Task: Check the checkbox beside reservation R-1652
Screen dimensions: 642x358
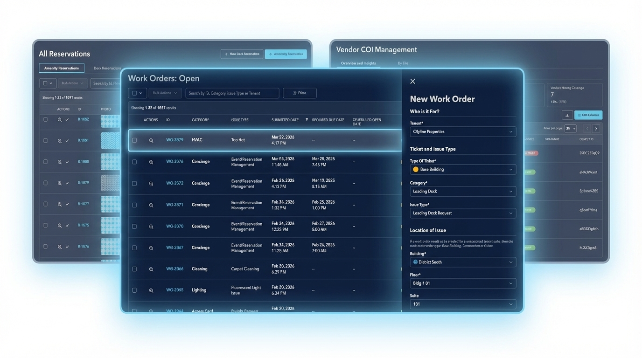Action: pyautogui.click(x=45, y=119)
